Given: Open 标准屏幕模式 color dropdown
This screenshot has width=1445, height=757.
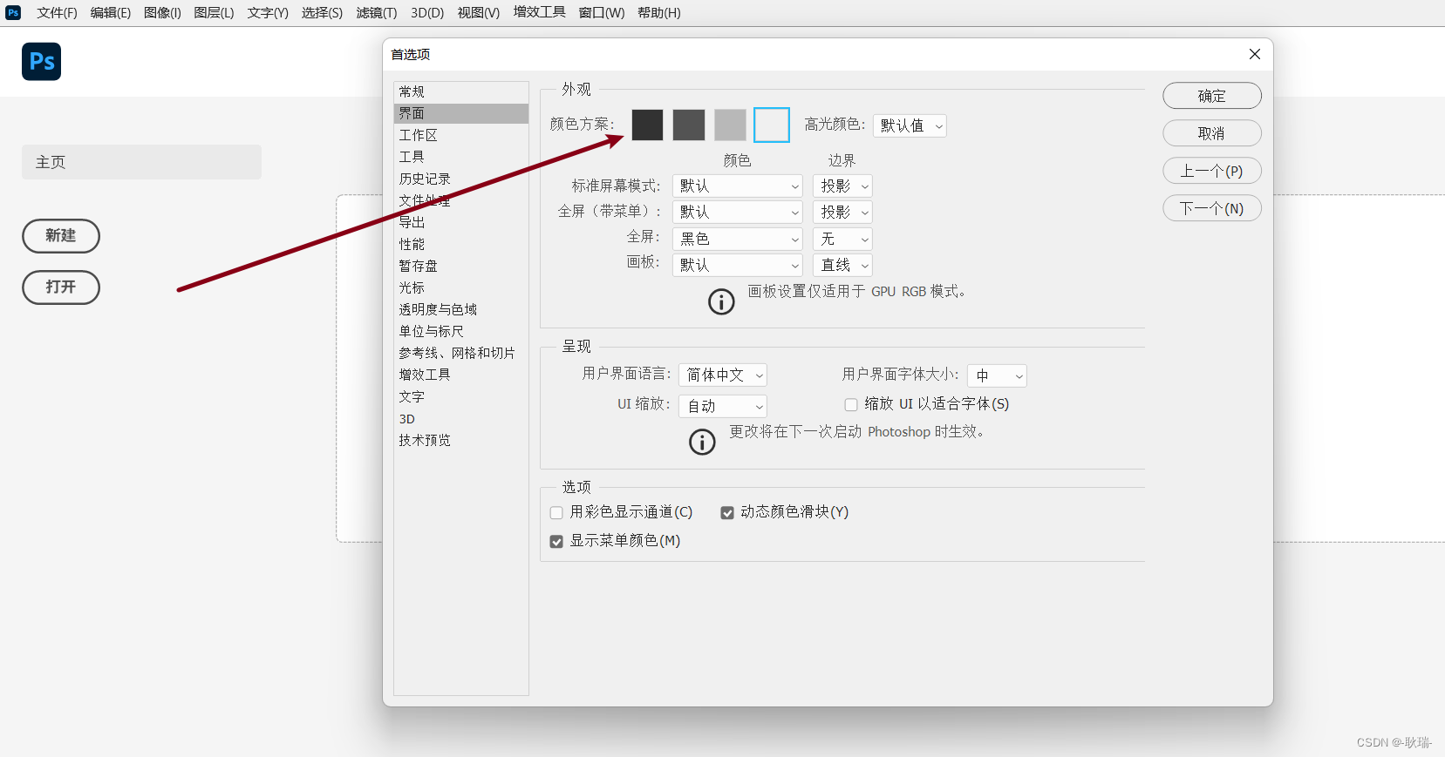Looking at the screenshot, I should click(x=737, y=186).
